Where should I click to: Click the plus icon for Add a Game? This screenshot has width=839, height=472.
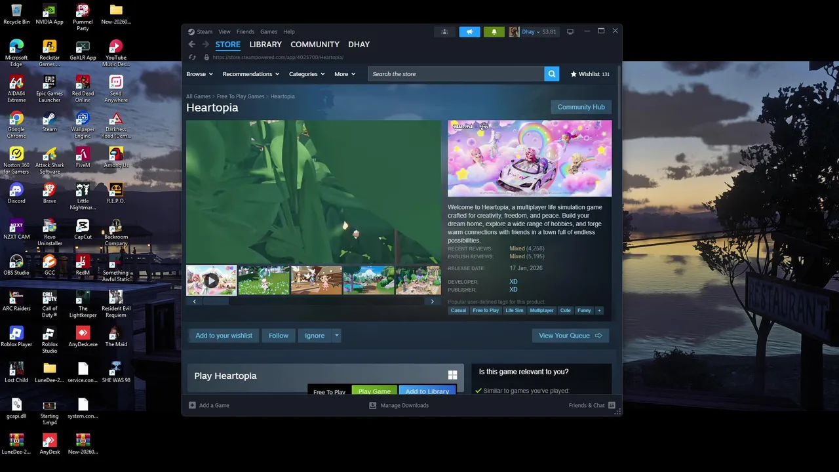pyautogui.click(x=192, y=405)
